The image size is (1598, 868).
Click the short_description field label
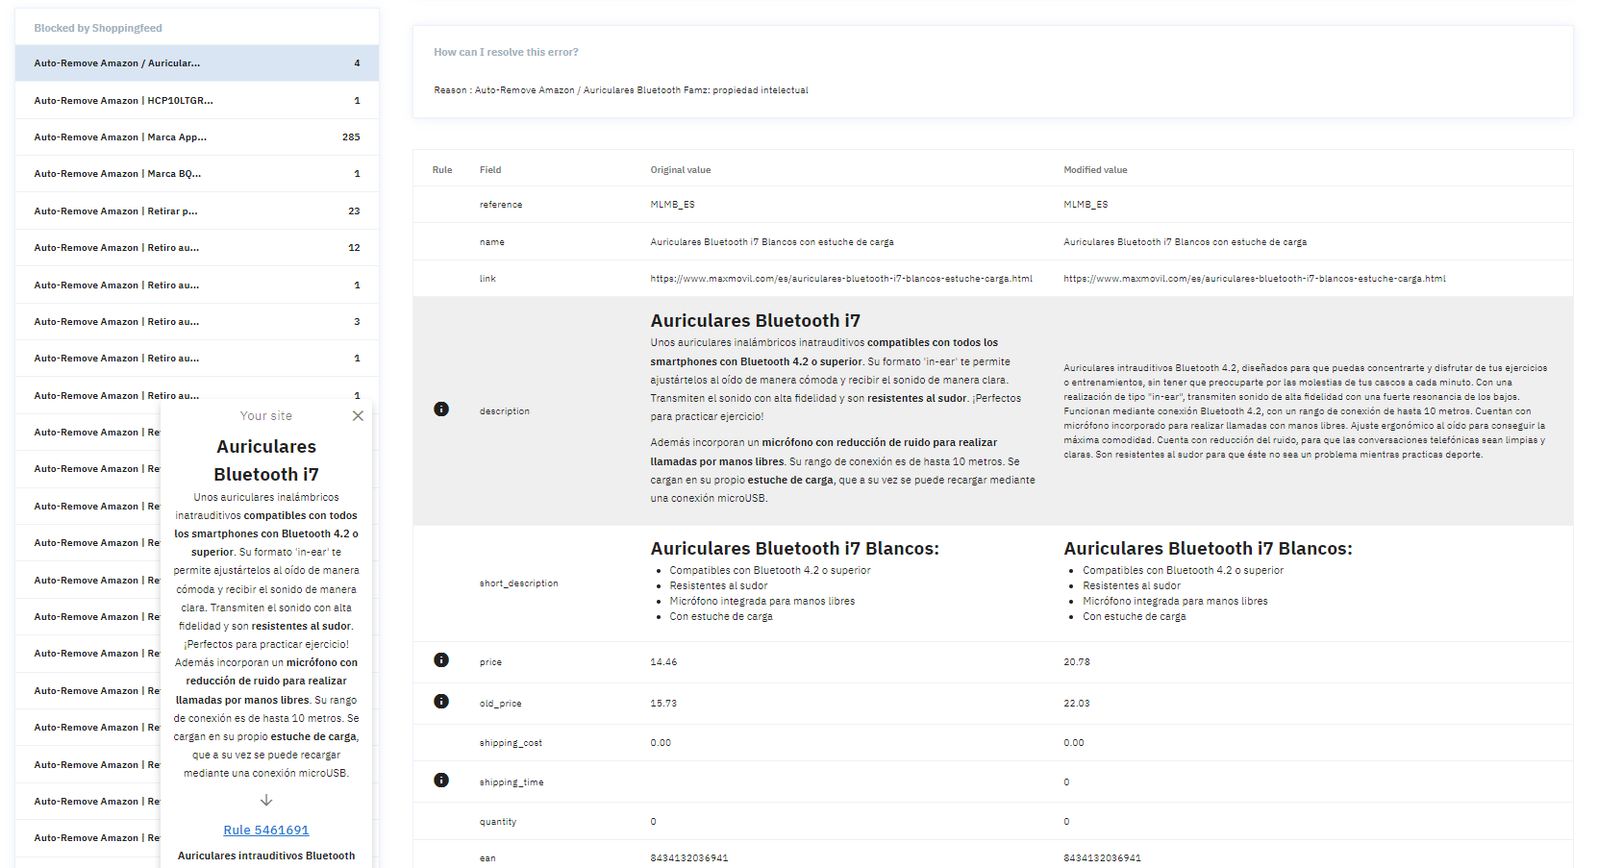point(519,583)
